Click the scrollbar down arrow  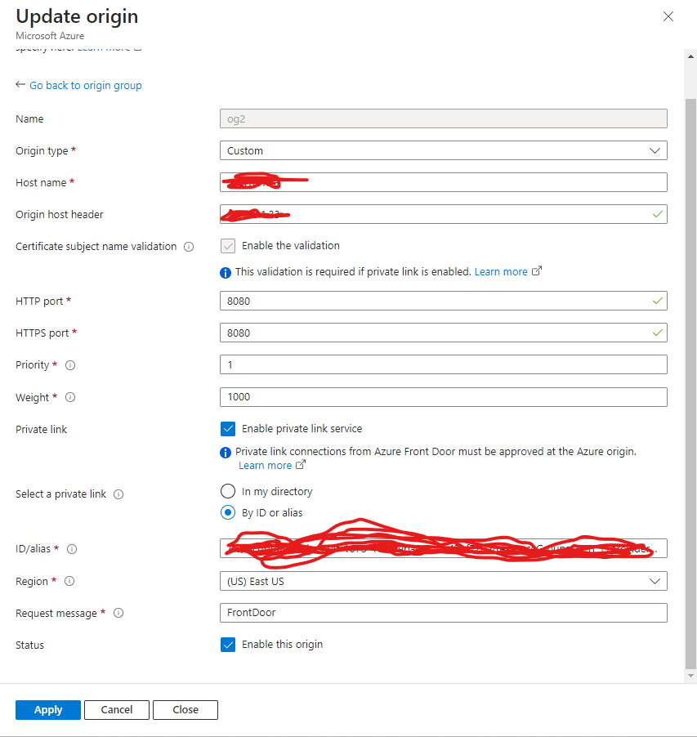tap(690, 676)
